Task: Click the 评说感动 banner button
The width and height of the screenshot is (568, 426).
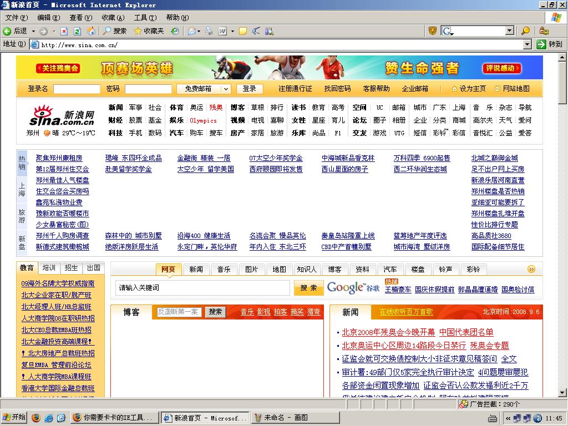Action: [502, 68]
